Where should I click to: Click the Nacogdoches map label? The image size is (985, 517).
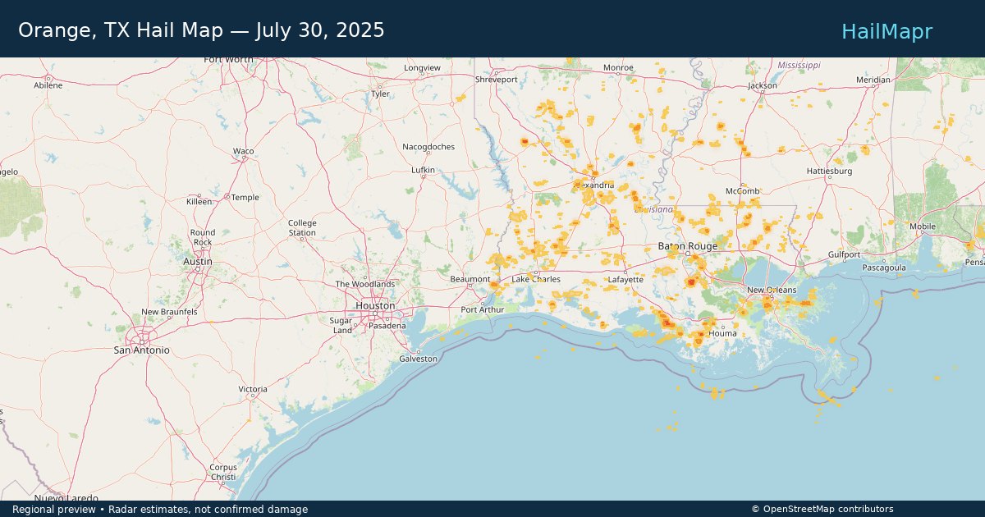(428, 147)
